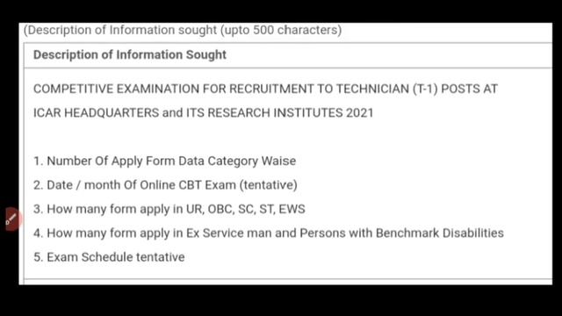
Task: Click the '(tentative)' word in item 2
Action: click(x=269, y=185)
